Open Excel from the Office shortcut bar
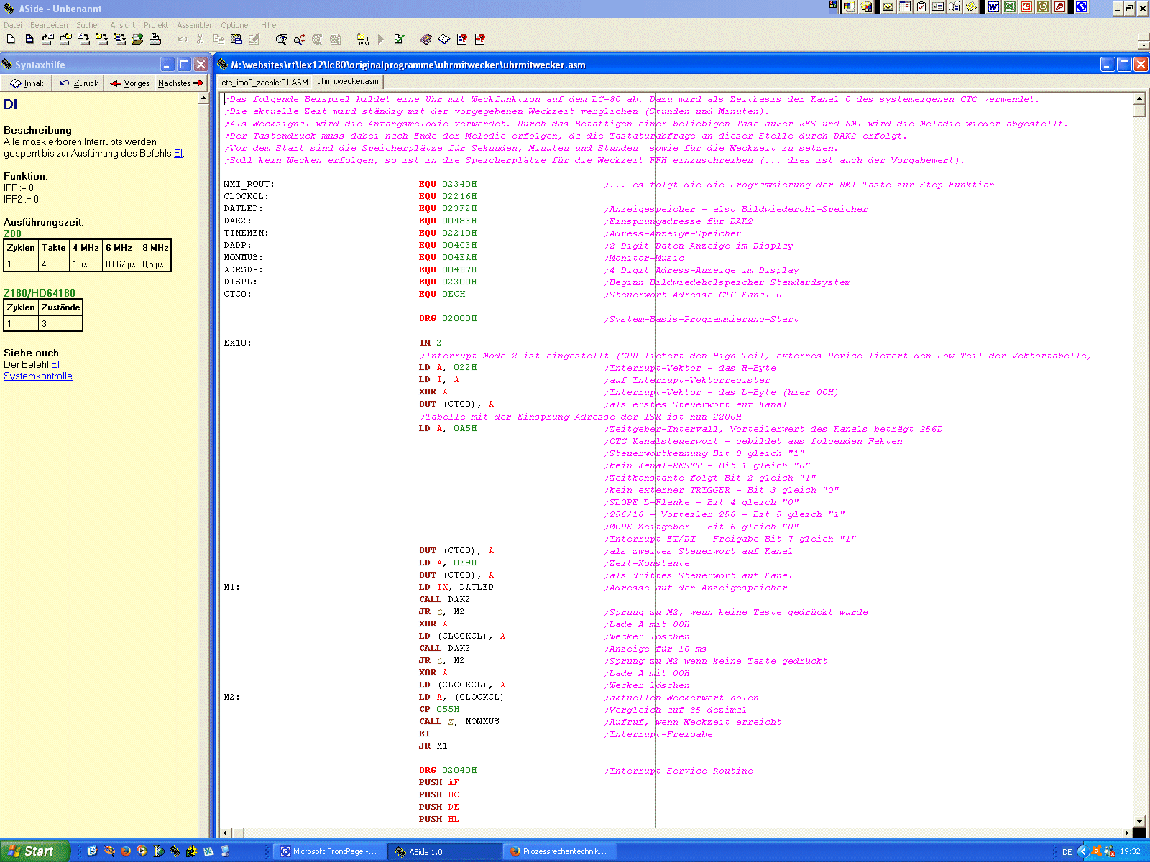Viewport: 1150px width, 862px height. (1010, 6)
